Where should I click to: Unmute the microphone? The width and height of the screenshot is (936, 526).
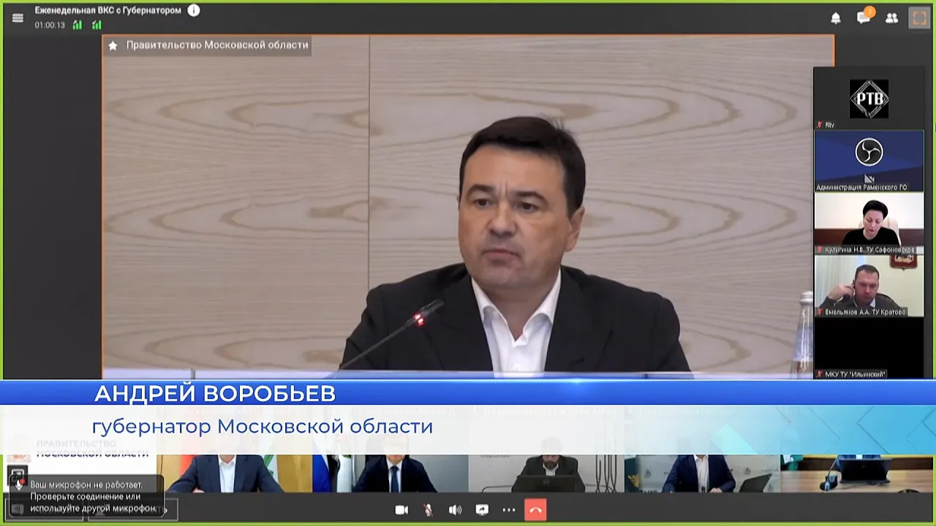429,510
